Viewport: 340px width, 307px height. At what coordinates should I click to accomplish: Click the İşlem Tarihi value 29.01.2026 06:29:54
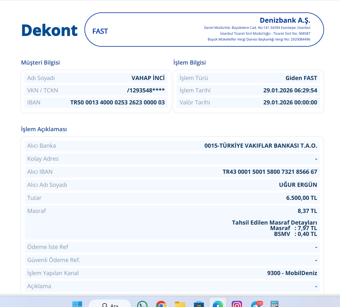coord(290,90)
